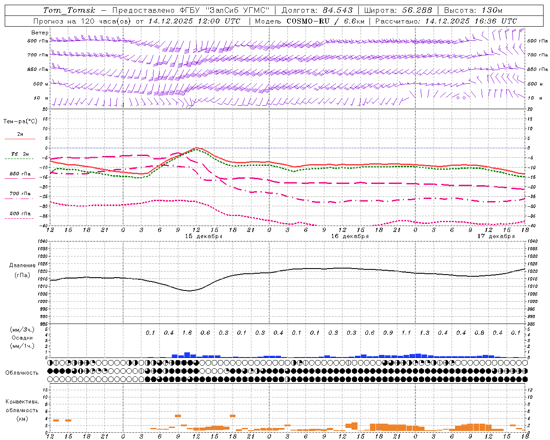Click the 'Облачность' cloud cover label

pyautogui.click(x=22, y=373)
